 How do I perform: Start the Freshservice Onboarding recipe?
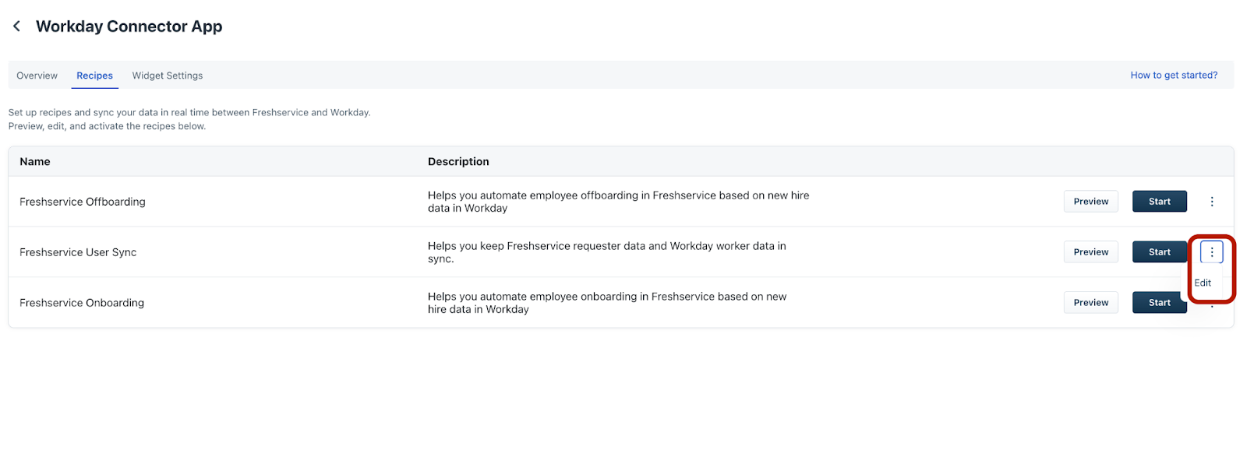tap(1160, 303)
